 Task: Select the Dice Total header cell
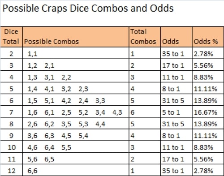click(x=11, y=37)
